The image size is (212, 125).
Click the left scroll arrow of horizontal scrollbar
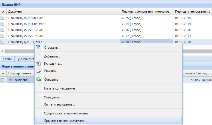(2, 51)
